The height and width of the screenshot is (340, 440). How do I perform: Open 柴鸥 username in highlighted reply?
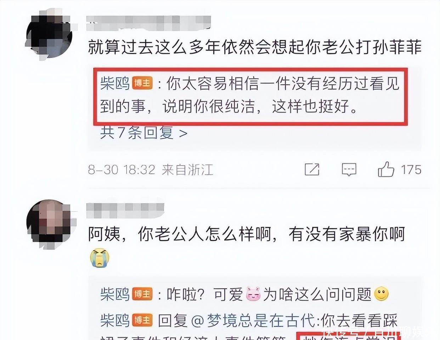(x=115, y=83)
